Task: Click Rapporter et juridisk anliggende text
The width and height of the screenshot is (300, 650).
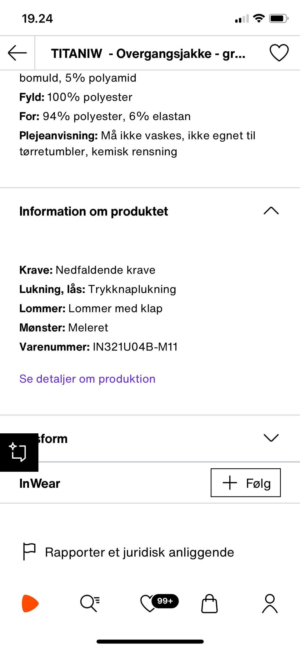Action: (139, 552)
